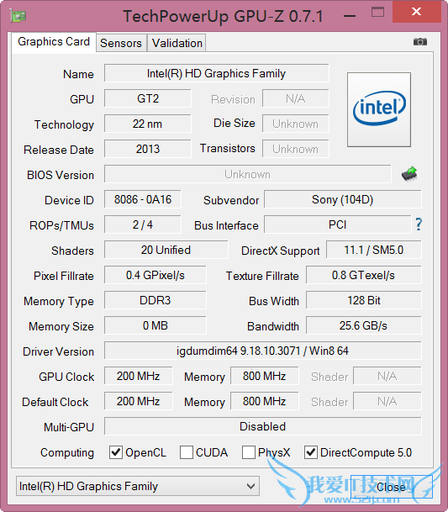The image size is (448, 512).
Task: Click the GPU Clock row Shader N/A field
Action: [387, 376]
